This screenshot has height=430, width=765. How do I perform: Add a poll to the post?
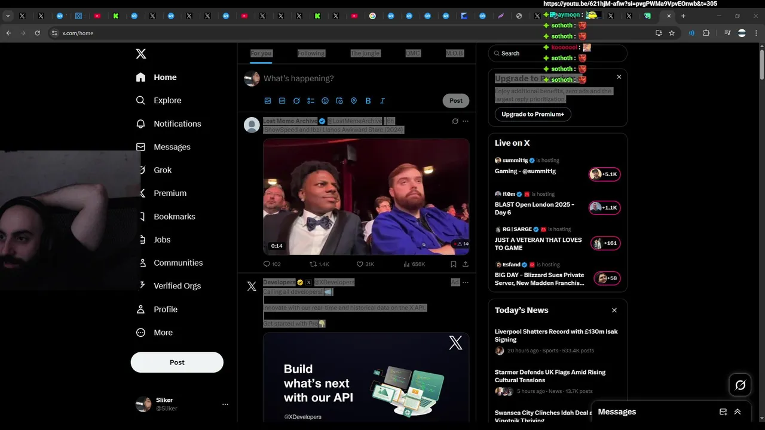coord(311,101)
